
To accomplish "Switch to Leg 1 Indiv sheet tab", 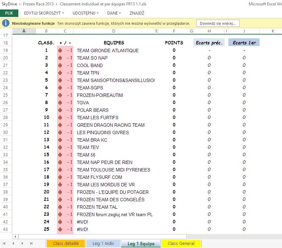I will 103,244.
